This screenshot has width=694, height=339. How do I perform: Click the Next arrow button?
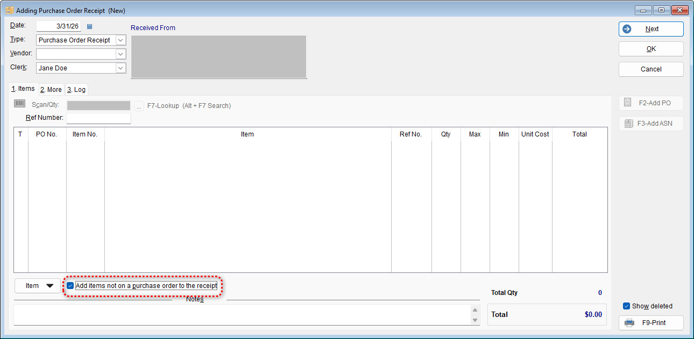[651, 29]
